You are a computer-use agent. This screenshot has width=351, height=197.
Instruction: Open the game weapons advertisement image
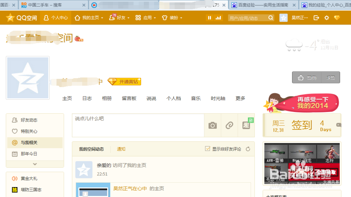click(x=302, y=163)
